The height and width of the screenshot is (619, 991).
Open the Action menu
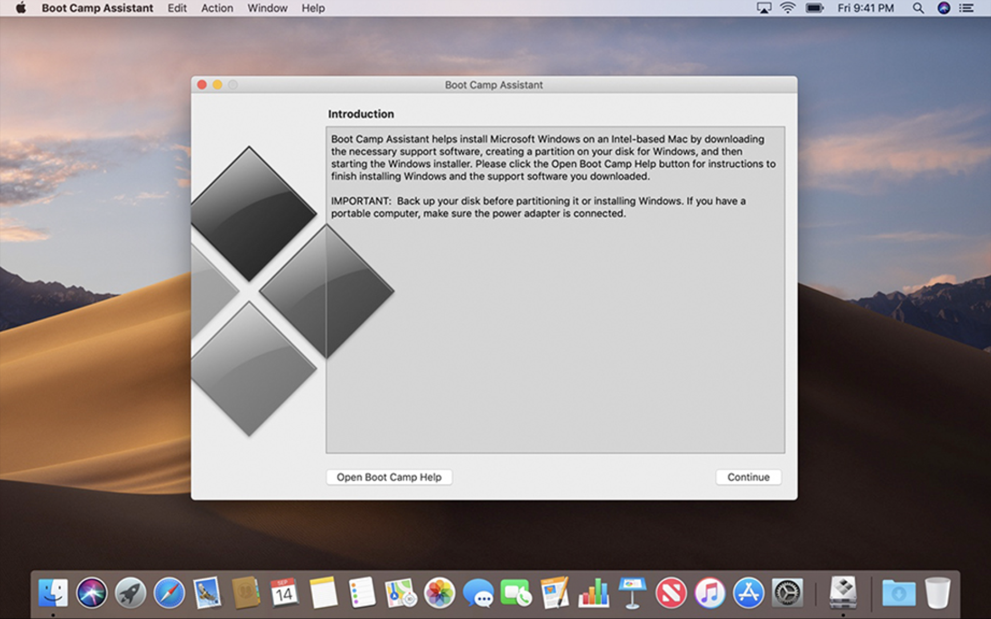click(217, 8)
